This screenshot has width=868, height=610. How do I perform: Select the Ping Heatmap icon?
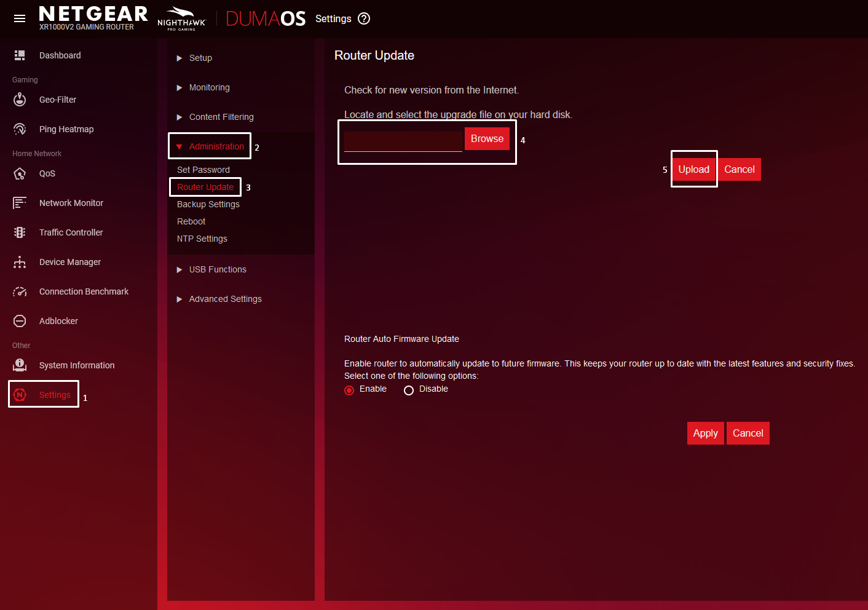(x=20, y=129)
